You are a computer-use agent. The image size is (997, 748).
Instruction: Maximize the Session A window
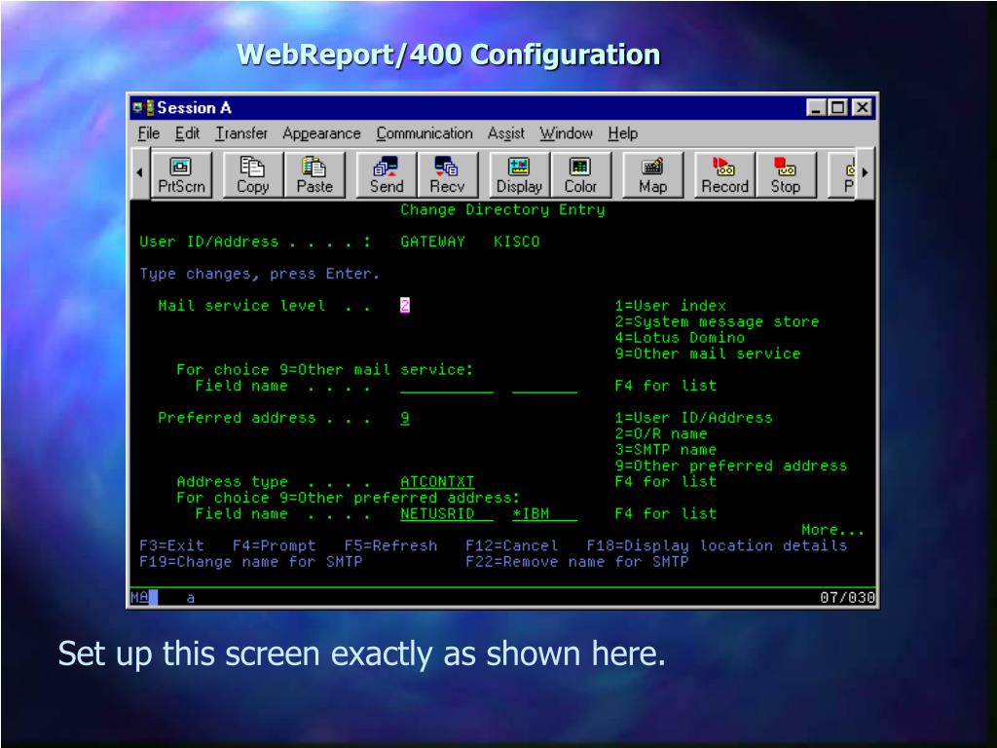(838, 107)
